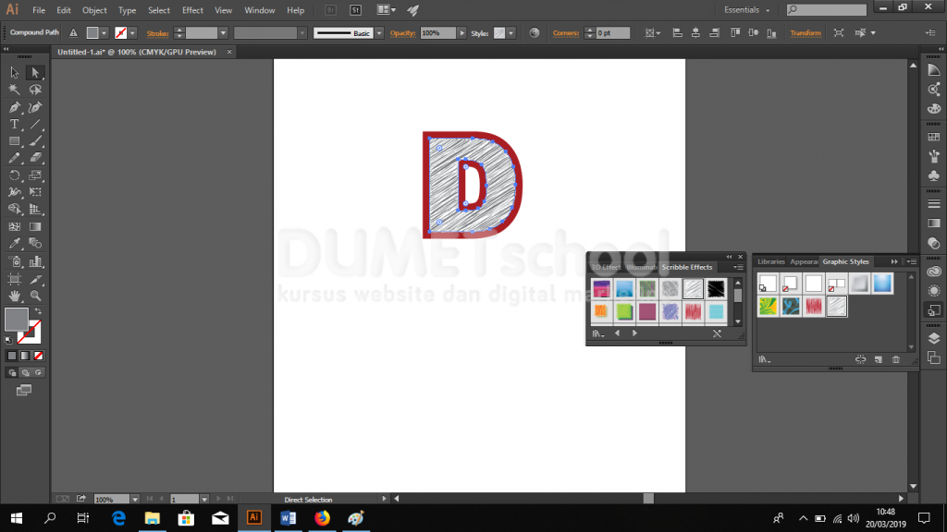Apply the black scribble style swatch

click(716, 289)
